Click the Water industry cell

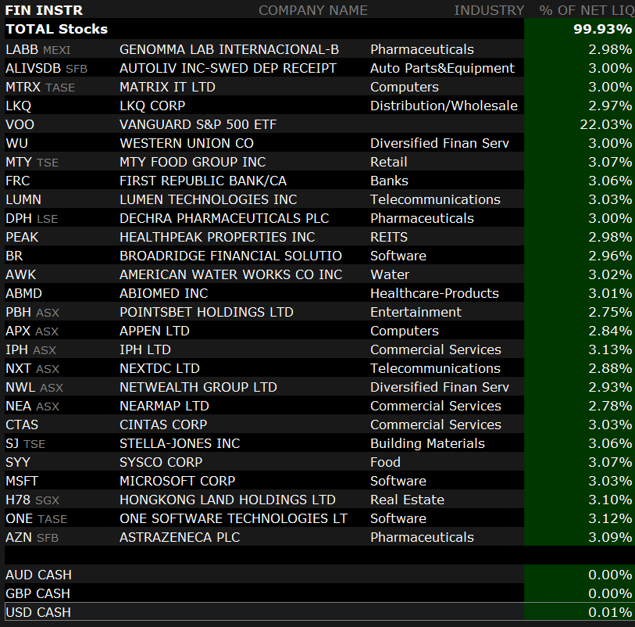pos(390,274)
